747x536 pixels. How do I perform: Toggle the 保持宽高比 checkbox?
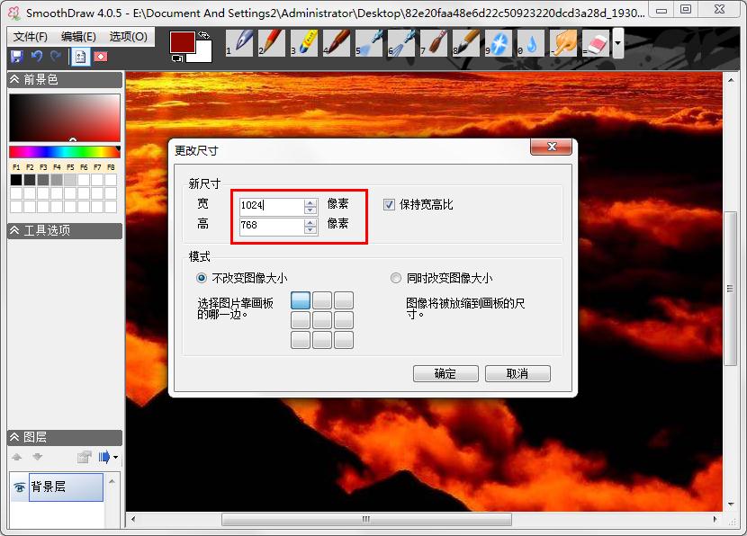point(391,204)
